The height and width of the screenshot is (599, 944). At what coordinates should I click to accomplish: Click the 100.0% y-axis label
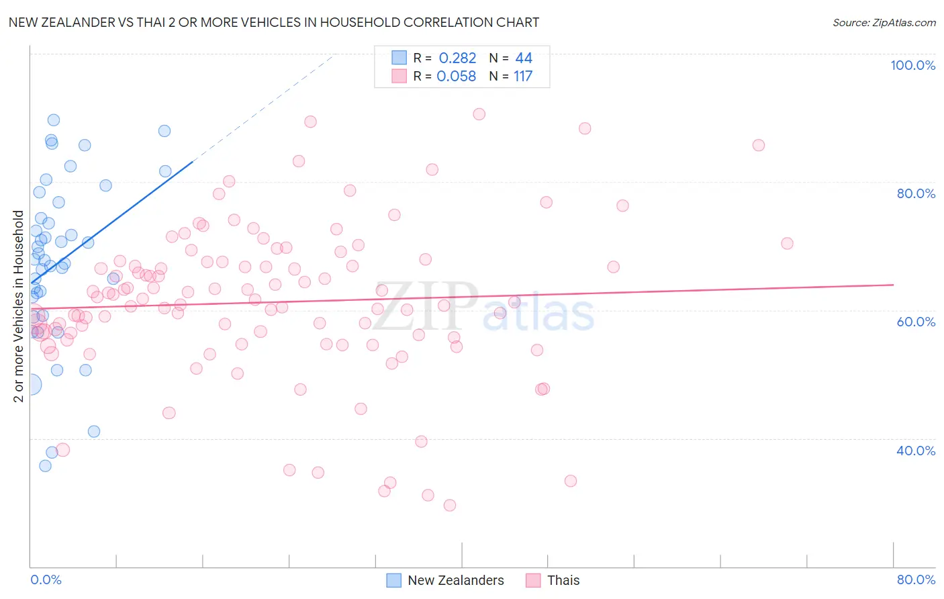912,65
